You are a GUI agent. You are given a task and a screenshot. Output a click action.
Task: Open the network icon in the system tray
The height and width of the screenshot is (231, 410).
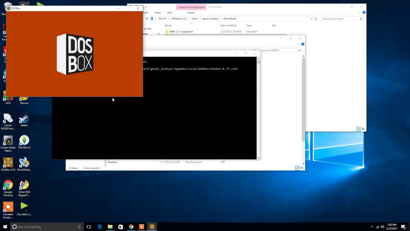click(x=378, y=227)
